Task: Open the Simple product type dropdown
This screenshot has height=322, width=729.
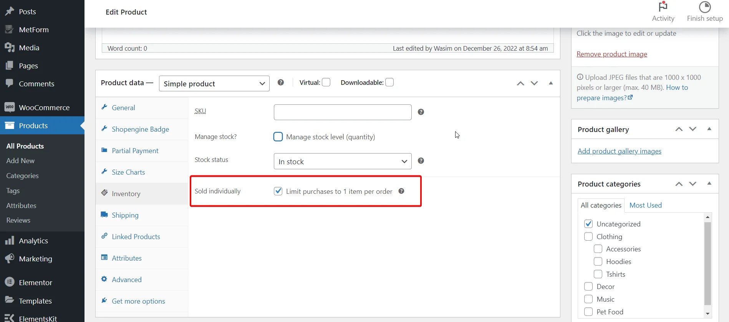Action: 214,83
